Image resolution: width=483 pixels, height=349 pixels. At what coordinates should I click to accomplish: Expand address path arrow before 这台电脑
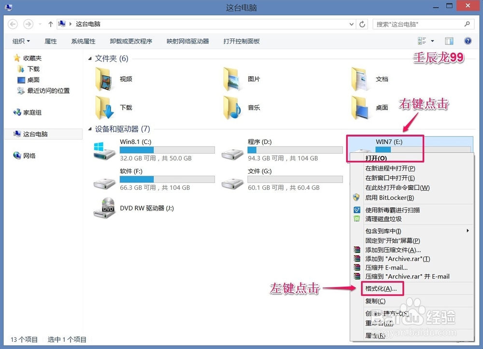[71, 24]
